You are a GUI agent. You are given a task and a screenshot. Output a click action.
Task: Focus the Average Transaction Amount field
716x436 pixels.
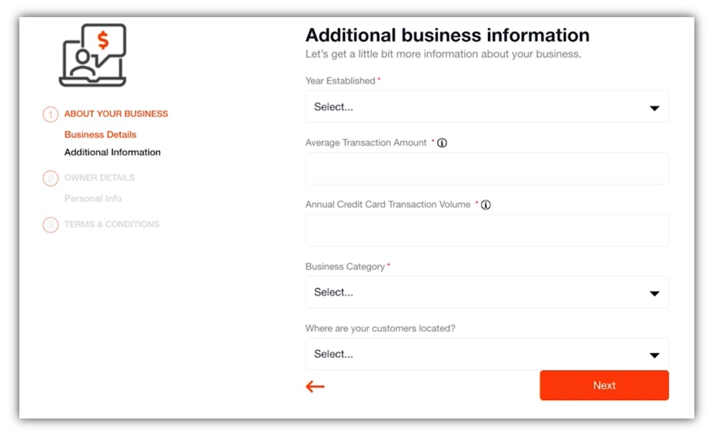[x=487, y=168]
